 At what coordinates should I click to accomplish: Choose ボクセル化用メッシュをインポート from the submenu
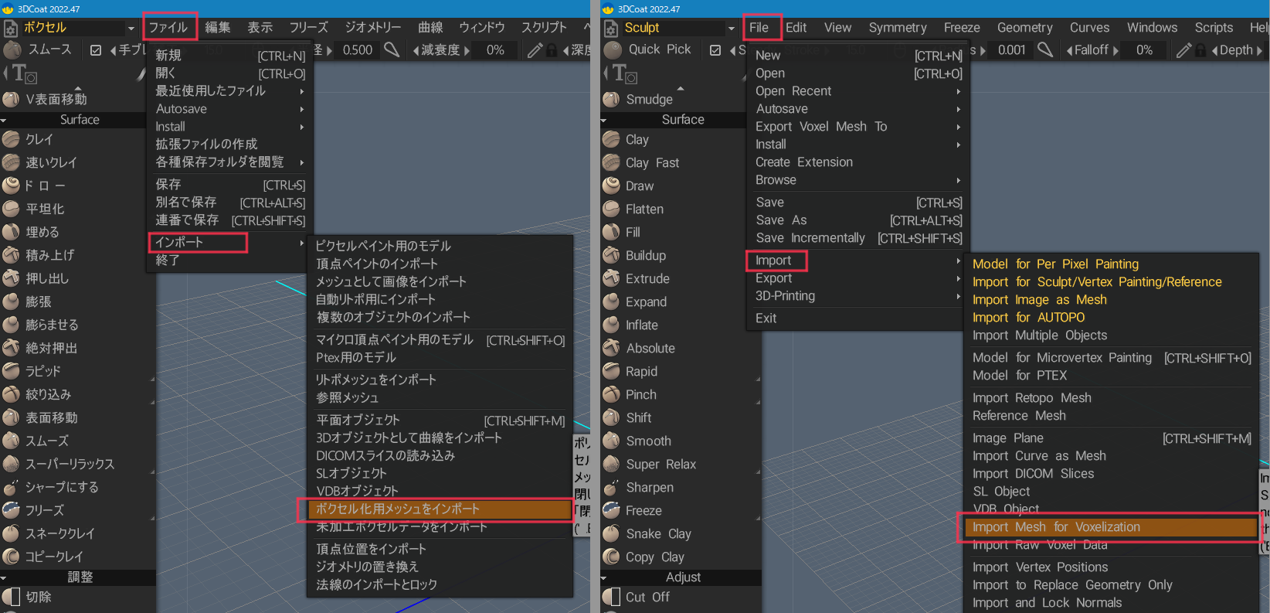tap(440, 509)
